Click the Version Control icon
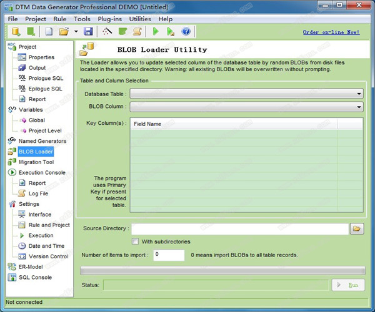This screenshot has height=312, width=375. (x=22, y=256)
